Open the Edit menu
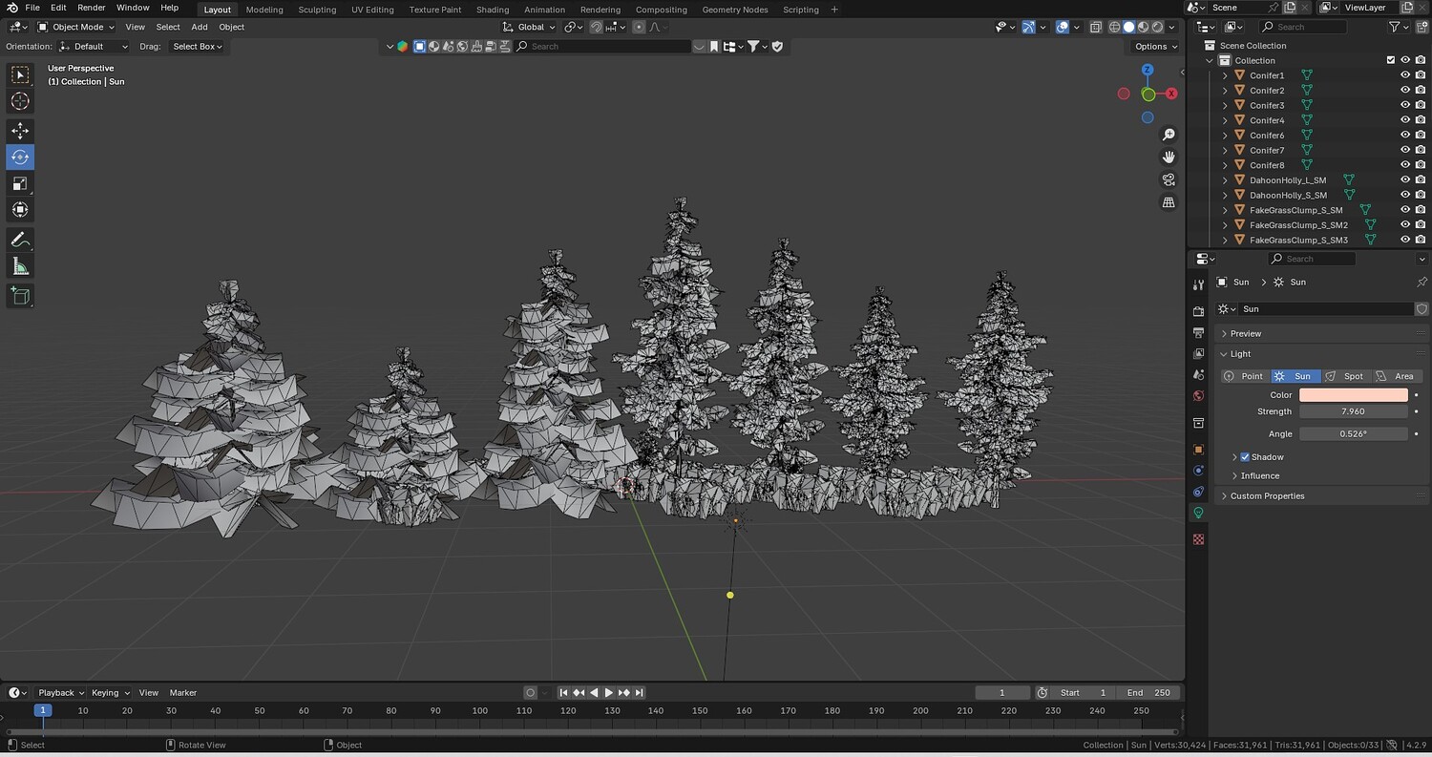Viewport: 1432px width, 757px height. (58, 8)
